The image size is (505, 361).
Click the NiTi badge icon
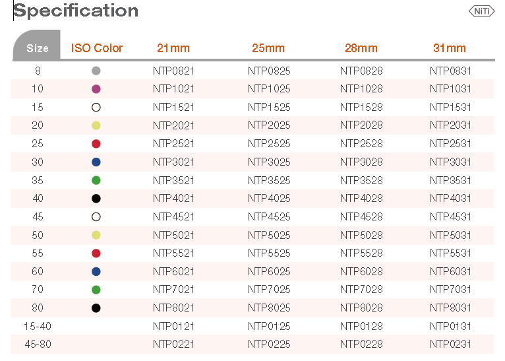tap(481, 11)
